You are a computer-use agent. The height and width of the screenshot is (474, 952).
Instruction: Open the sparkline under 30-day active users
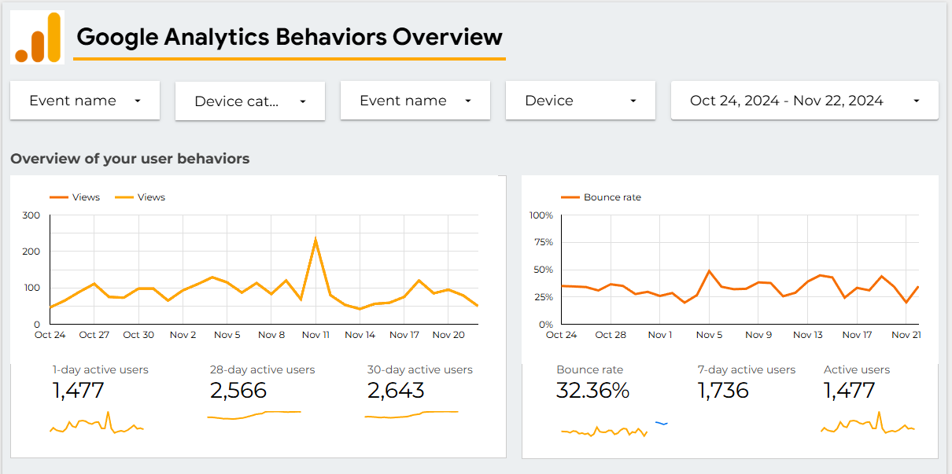411,414
